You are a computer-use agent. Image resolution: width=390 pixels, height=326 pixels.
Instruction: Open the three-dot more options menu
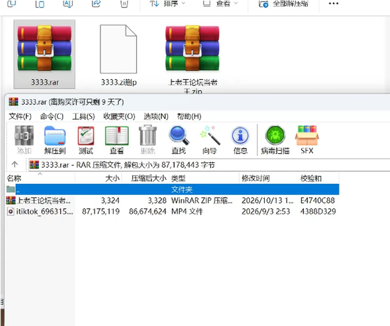pyautogui.click(x=333, y=4)
